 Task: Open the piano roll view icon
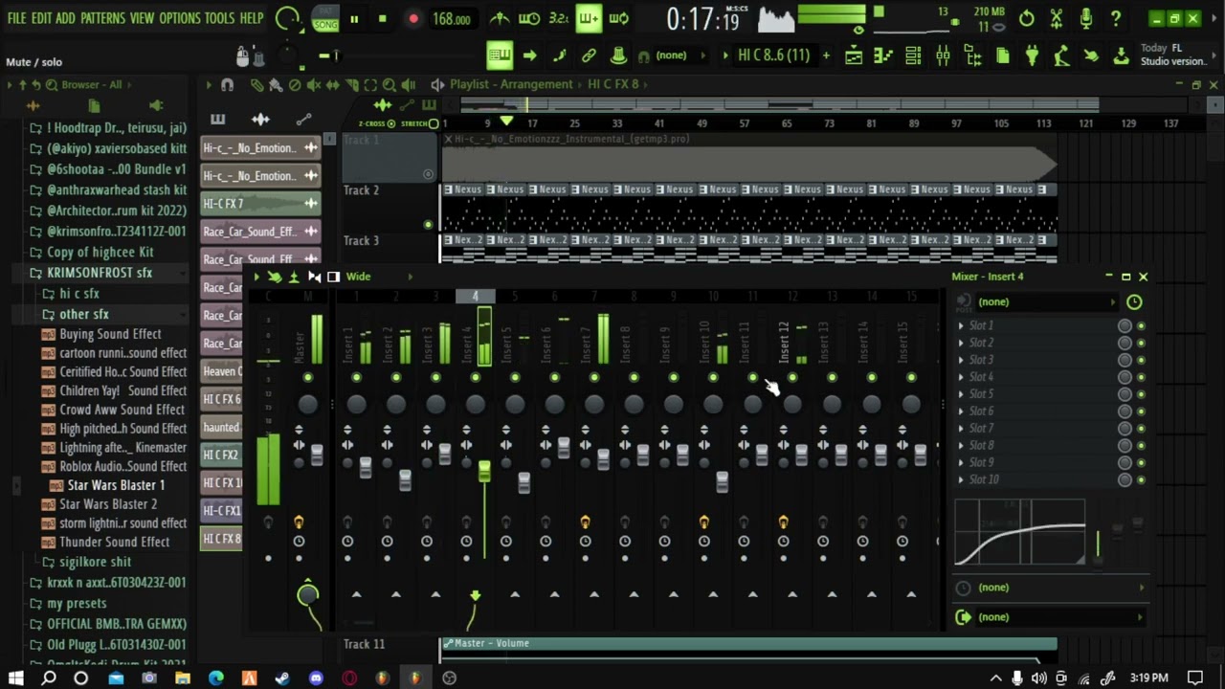click(883, 56)
